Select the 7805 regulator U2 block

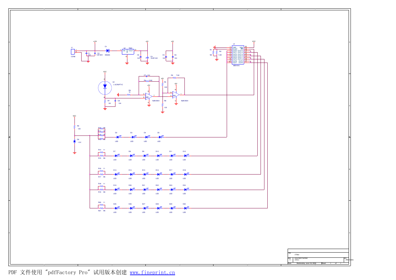coord(128,51)
